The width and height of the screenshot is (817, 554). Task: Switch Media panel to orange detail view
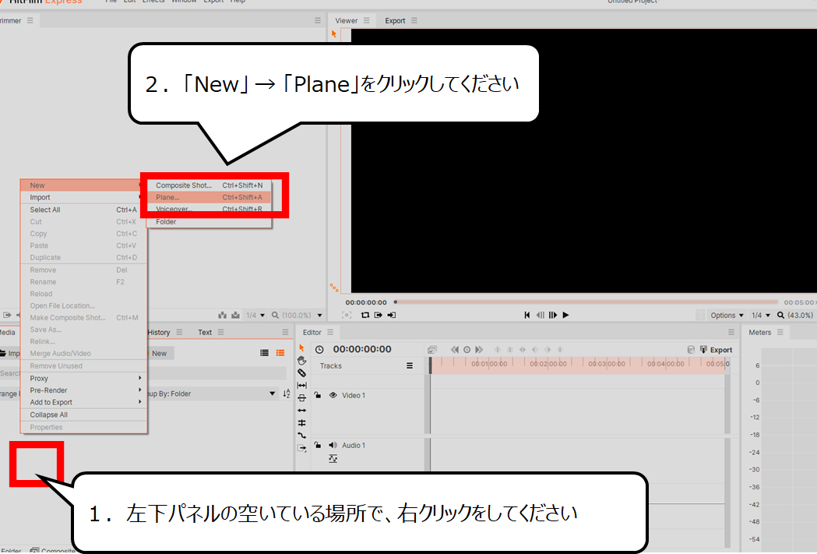(x=280, y=353)
